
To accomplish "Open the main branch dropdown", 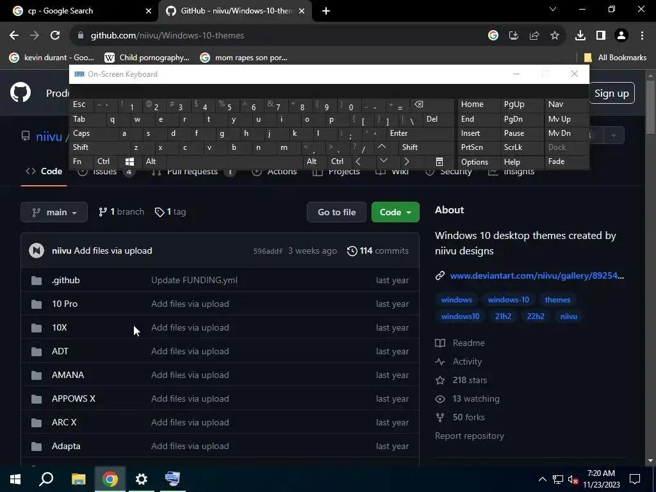I will 54,212.
